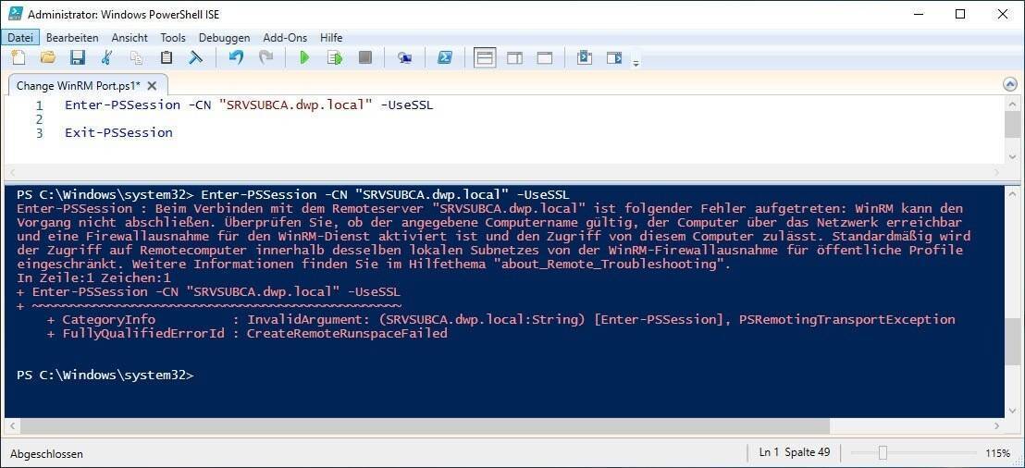Undo the last edit with the blue arrow

pyautogui.click(x=236, y=57)
